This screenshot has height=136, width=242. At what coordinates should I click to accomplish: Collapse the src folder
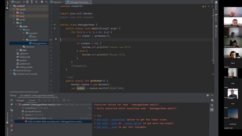(14, 23)
